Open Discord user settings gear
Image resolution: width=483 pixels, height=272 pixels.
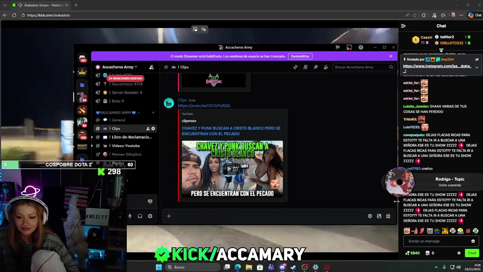[150, 216]
